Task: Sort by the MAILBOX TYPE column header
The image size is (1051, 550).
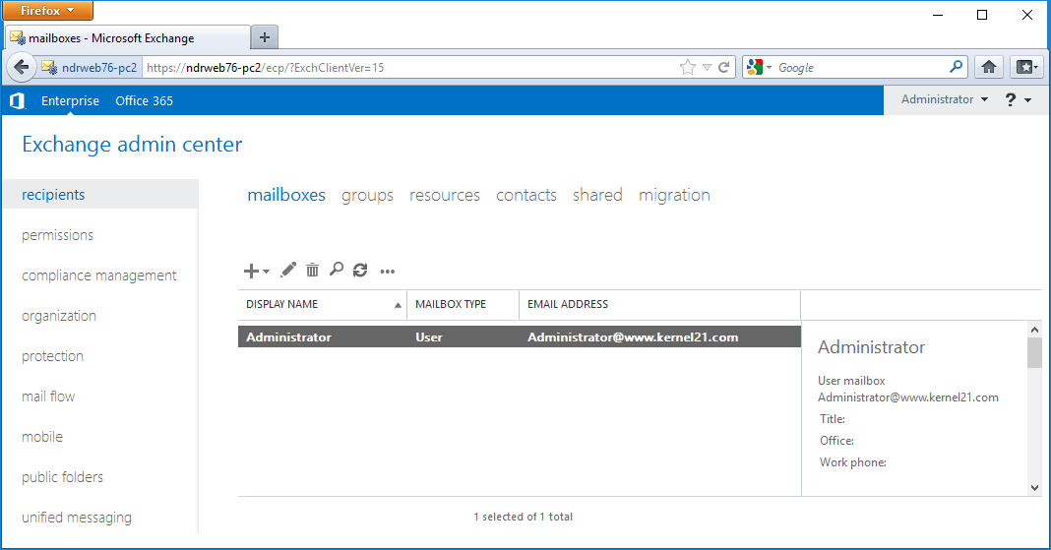Action: point(464,304)
